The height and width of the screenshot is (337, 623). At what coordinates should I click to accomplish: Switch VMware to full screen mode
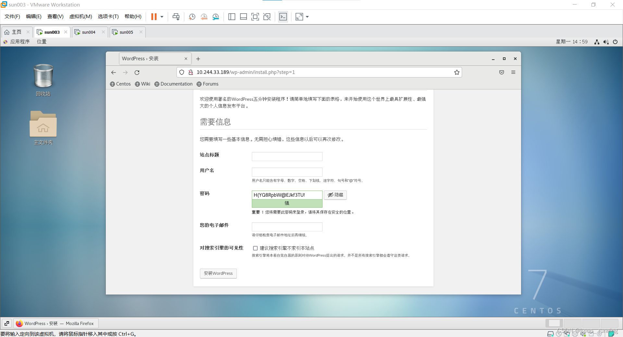(255, 17)
